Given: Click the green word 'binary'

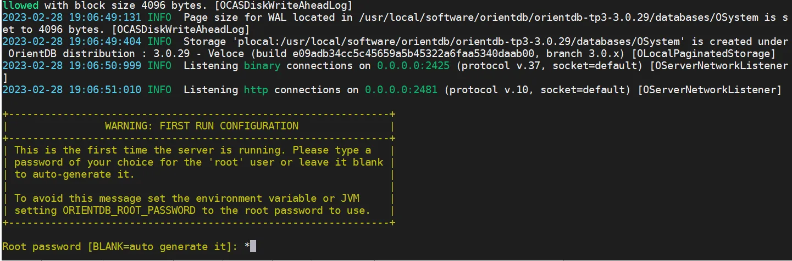Looking at the screenshot, I should coord(262,66).
